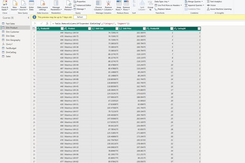
Task: Click cell Maximus UM-54
Action: [78, 33]
